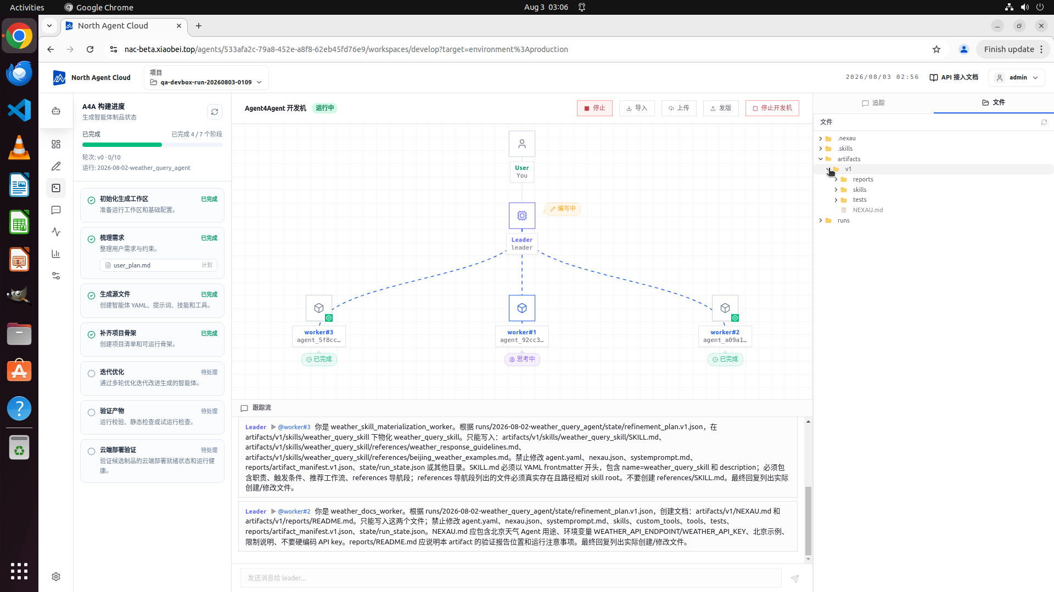Open the chat icon in left sidebar
Viewport: 1054px width, 592px height.
56,210
